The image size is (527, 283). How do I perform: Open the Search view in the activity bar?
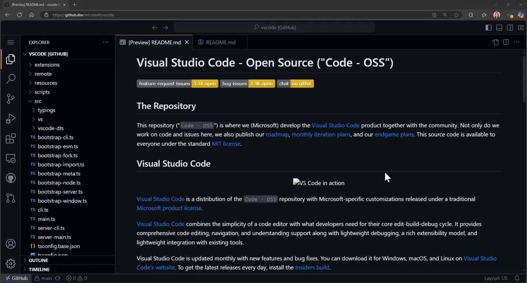tap(11, 79)
